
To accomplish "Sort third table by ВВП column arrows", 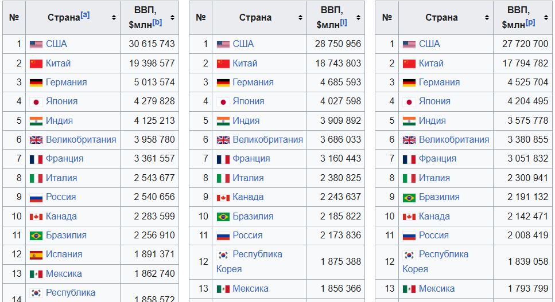I will click(x=546, y=17).
